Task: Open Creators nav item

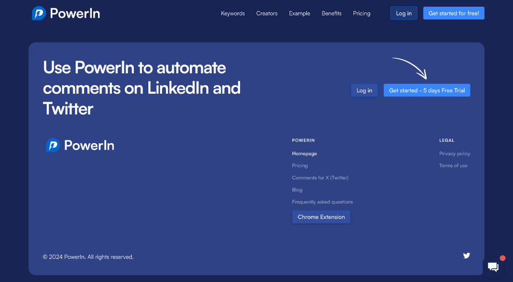Action: tap(267, 13)
